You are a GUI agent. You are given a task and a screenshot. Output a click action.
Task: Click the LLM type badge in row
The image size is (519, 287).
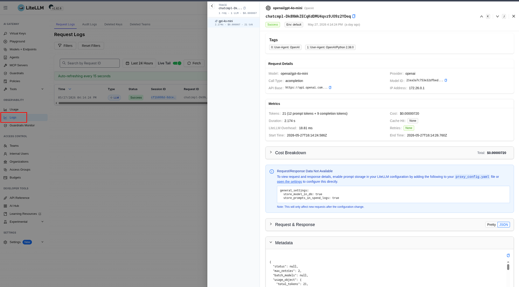click(114, 97)
